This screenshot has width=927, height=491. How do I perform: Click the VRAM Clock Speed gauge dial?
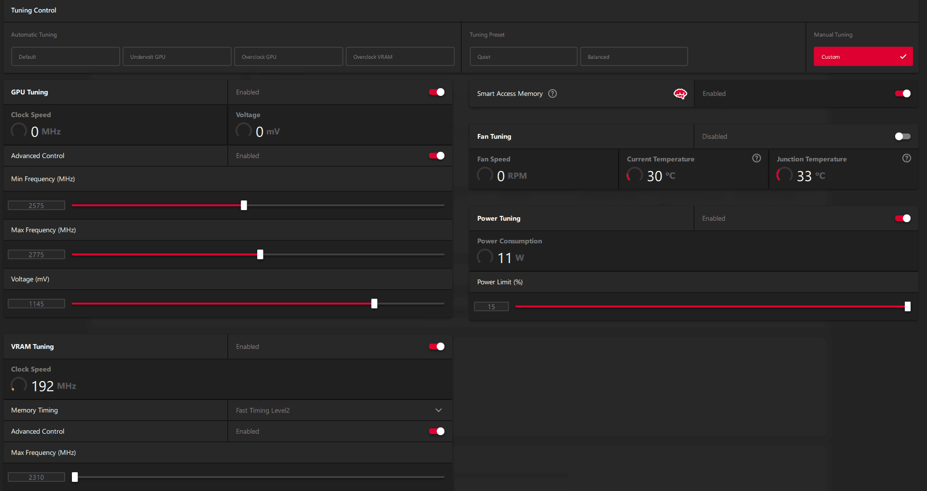[19, 385]
